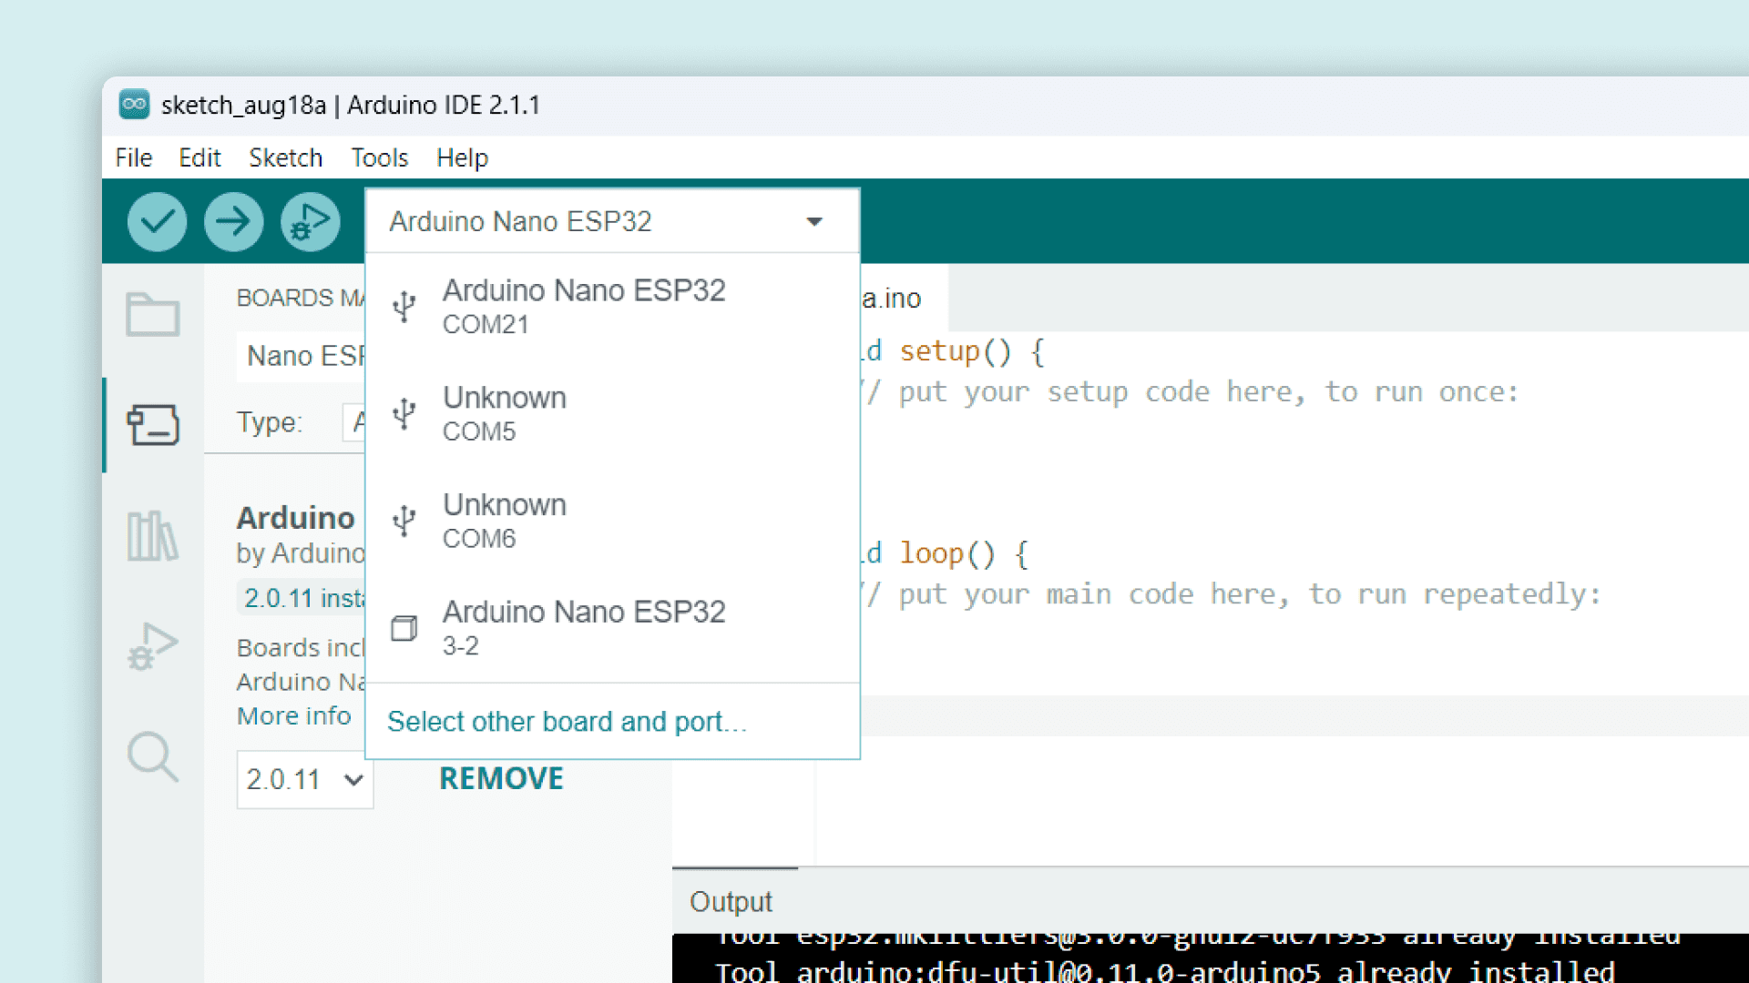This screenshot has width=1749, height=983.
Task: Open the Search magnifier sidebar icon
Action: click(x=152, y=756)
